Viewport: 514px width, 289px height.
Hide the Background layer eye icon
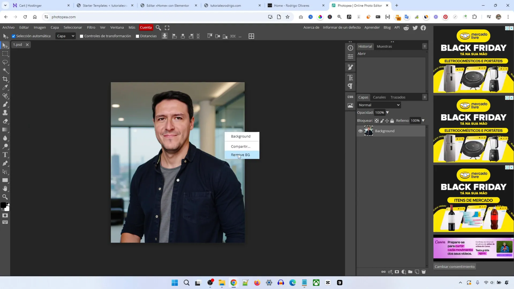360,131
